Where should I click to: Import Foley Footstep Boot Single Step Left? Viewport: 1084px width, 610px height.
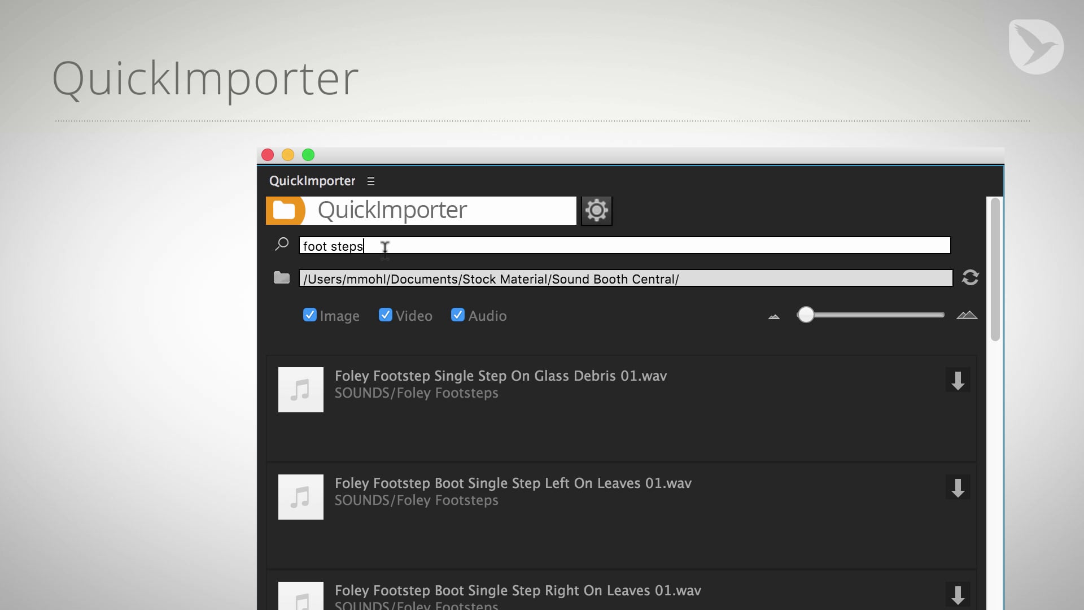(x=958, y=487)
